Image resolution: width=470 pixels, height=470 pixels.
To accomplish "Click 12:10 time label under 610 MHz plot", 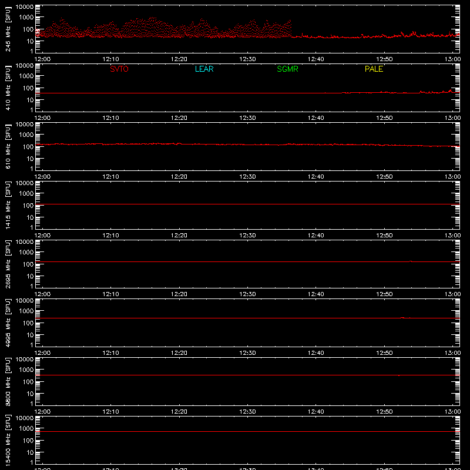I will click(110, 177).
